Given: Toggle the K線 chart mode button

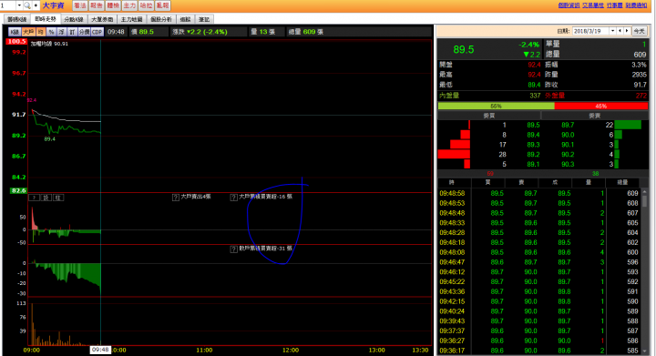Looking at the screenshot, I should click(x=15, y=32).
